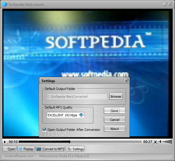
Task: Cancel the Settings dialog
Action: pos(115,120)
